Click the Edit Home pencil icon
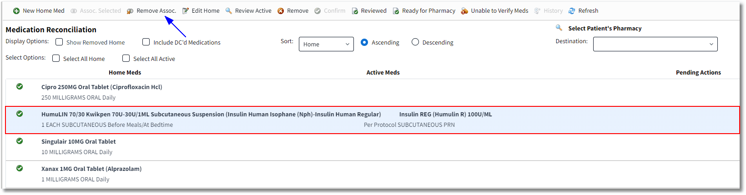The height and width of the screenshot is (195, 746). (186, 11)
